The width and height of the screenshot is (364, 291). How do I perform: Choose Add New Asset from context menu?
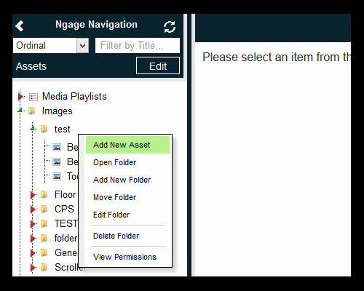pyautogui.click(x=127, y=145)
